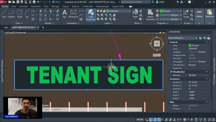
Task: Click the WCS label under ViewCube
Action: tap(157, 55)
